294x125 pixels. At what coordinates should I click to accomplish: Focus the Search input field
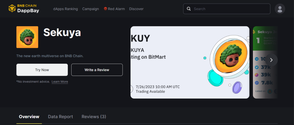tap(227, 9)
